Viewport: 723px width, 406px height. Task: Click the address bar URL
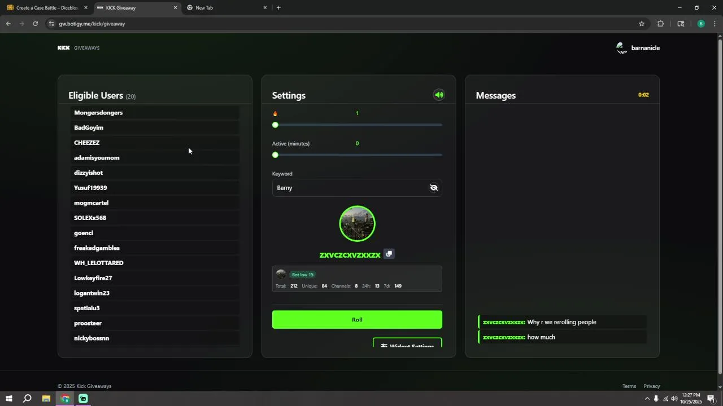click(x=92, y=24)
